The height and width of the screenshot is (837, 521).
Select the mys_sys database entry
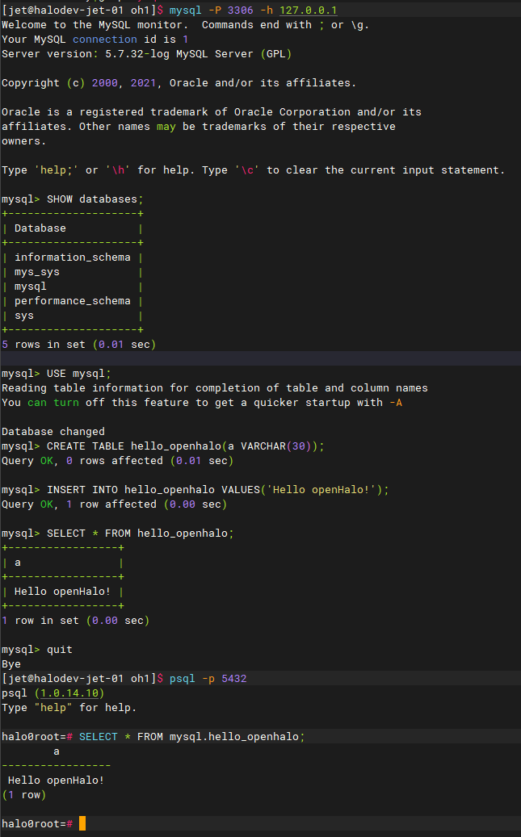37,272
